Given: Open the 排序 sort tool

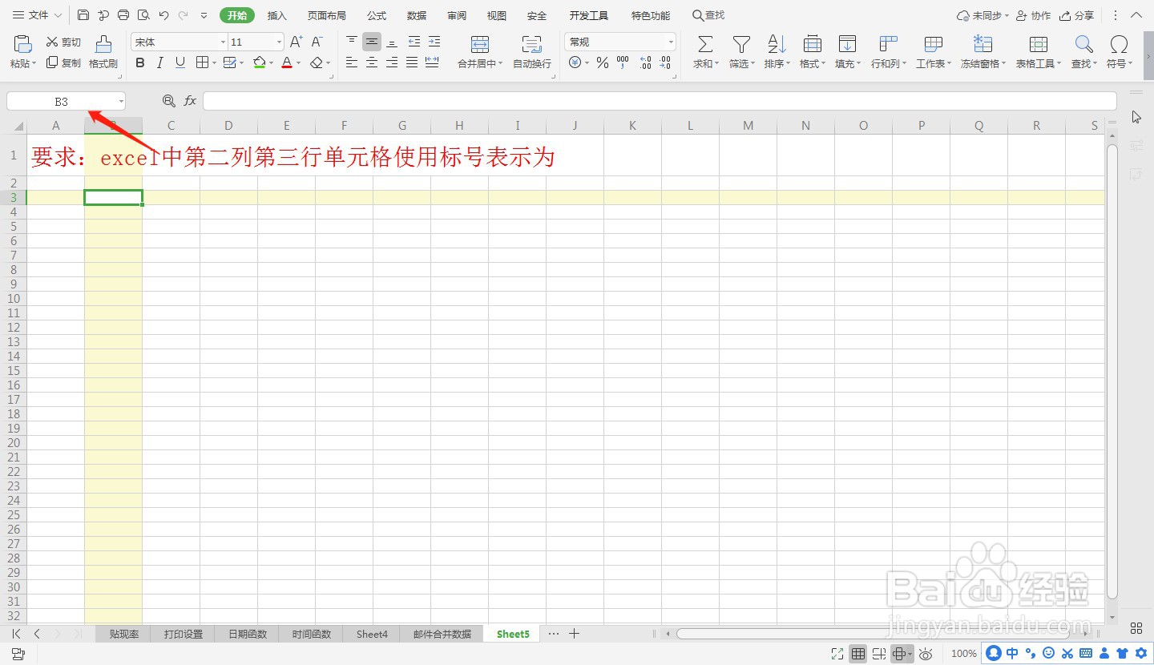Looking at the screenshot, I should [x=776, y=45].
